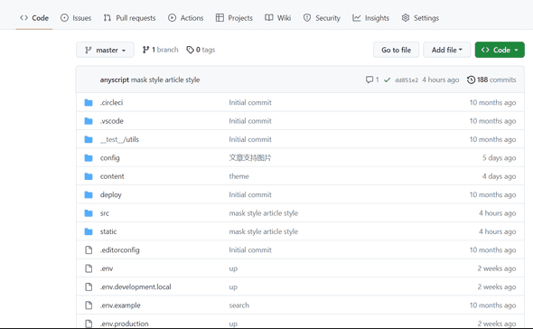Click the config folder icon
533x329 pixels.
[89, 158]
